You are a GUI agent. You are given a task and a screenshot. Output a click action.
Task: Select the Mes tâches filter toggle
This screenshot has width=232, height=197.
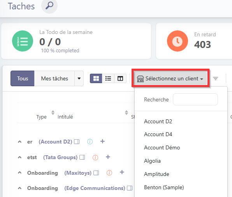(54, 78)
